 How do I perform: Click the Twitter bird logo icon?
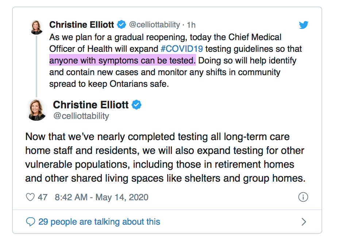[304, 25]
